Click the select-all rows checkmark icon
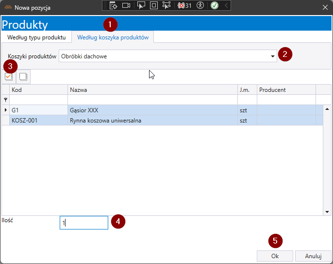This screenshot has width=333, height=264. click(8, 77)
